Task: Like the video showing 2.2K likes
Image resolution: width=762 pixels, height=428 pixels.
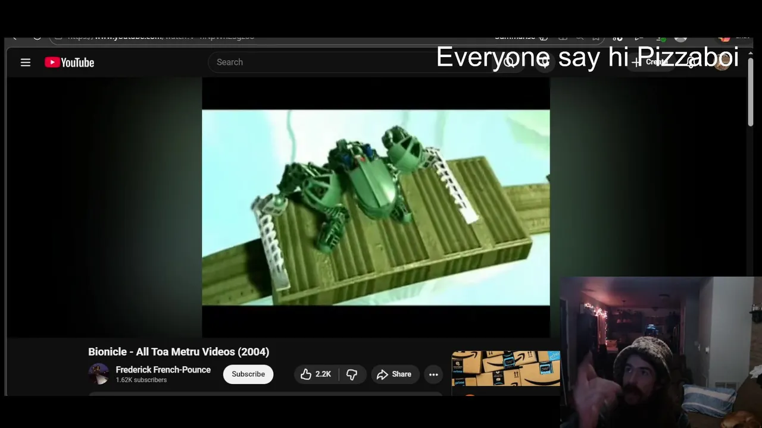Action: [316, 374]
